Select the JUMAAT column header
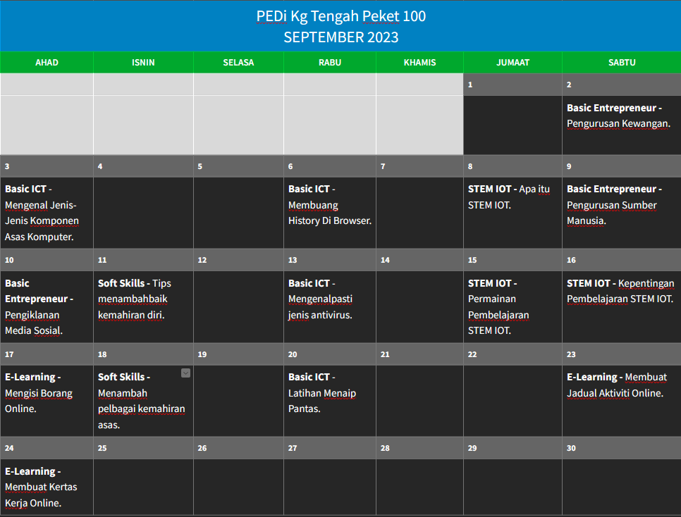The height and width of the screenshot is (517, 681). (513, 63)
